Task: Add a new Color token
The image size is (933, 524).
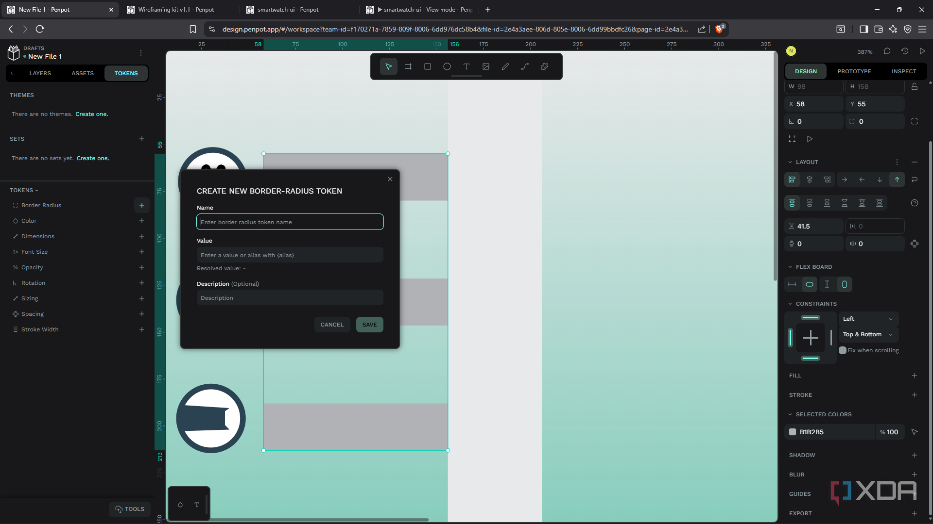Action: tap(142, 221)
